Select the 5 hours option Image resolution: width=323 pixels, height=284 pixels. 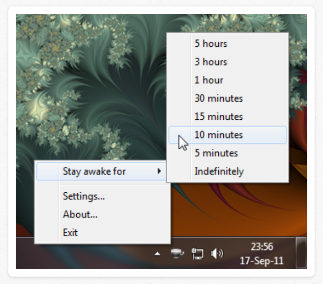point(228,43)
